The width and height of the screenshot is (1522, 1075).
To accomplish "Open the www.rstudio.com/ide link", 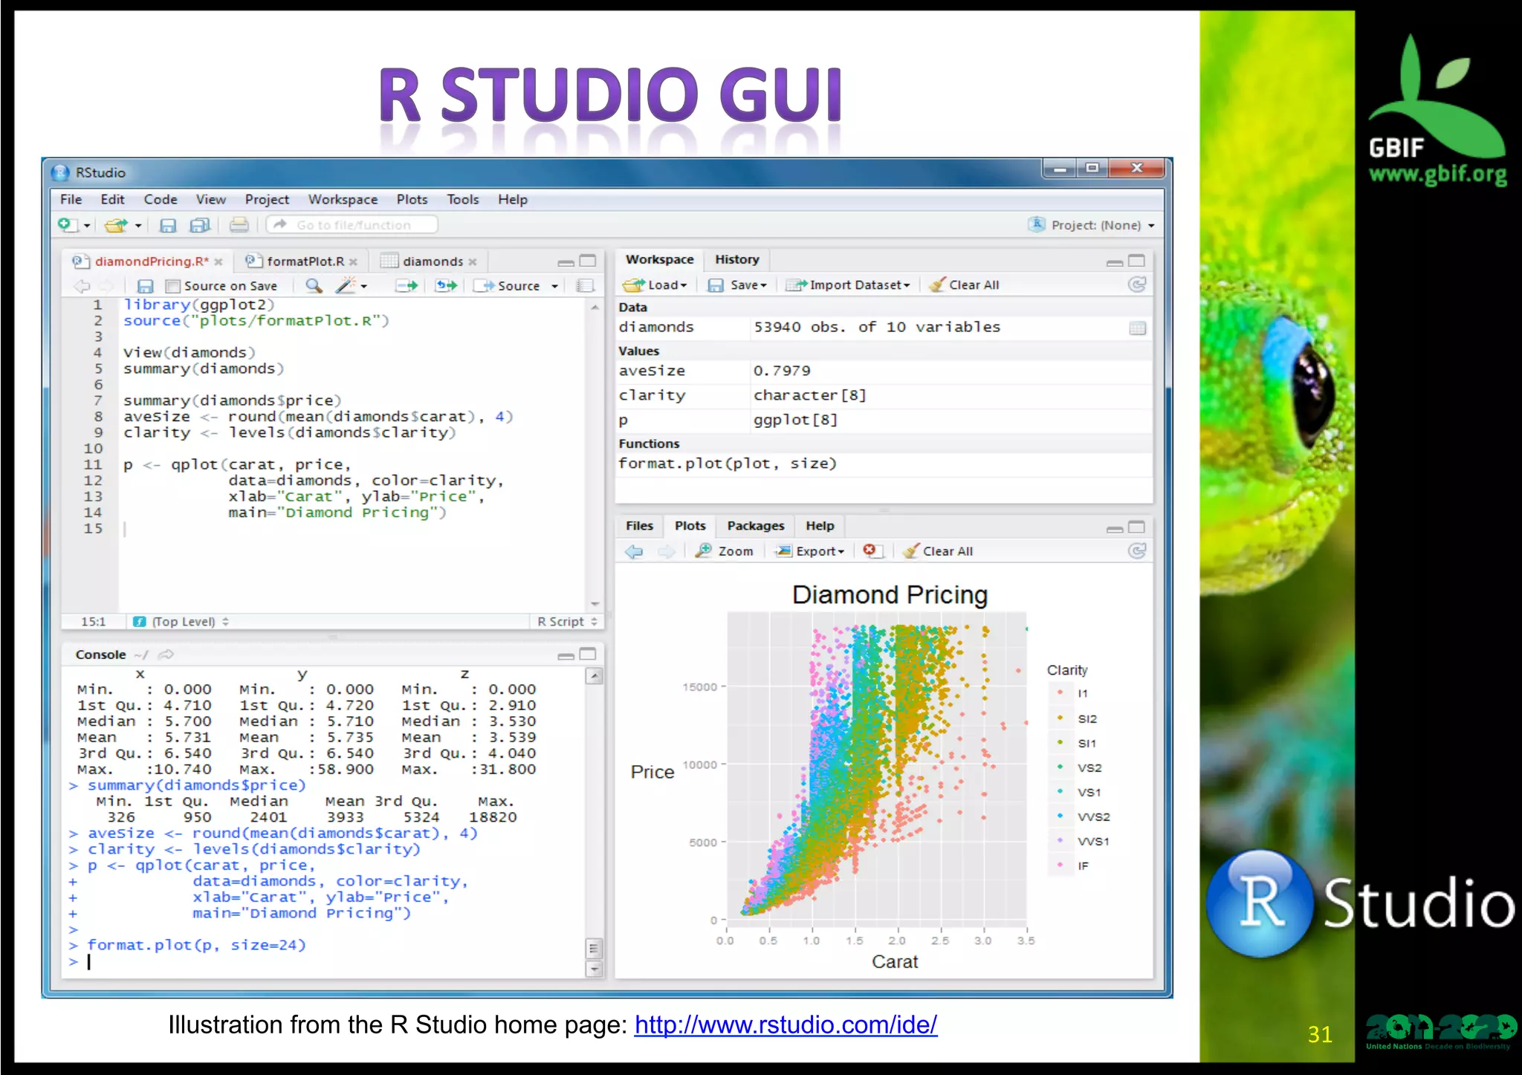I will (786, 1025).
